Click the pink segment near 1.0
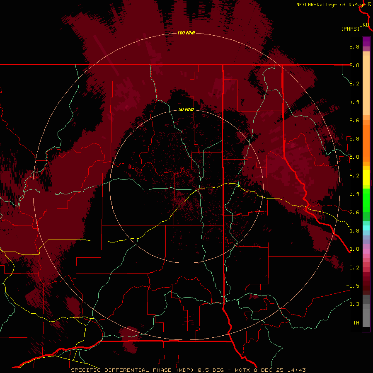 tap(366, 251)
